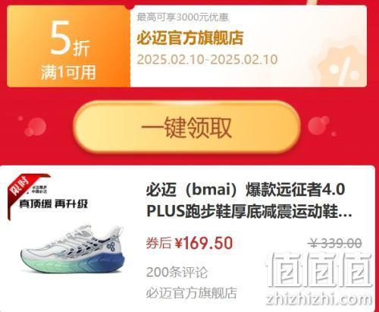Tap the 最高可享3000元优惠 label
The width and height of the screenshot is (379, 312).
(x=183, y=17)
